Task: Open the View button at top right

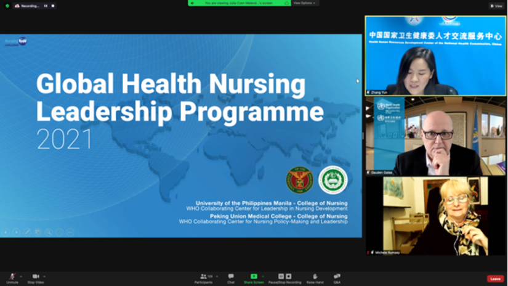Action: click(496, 6)
